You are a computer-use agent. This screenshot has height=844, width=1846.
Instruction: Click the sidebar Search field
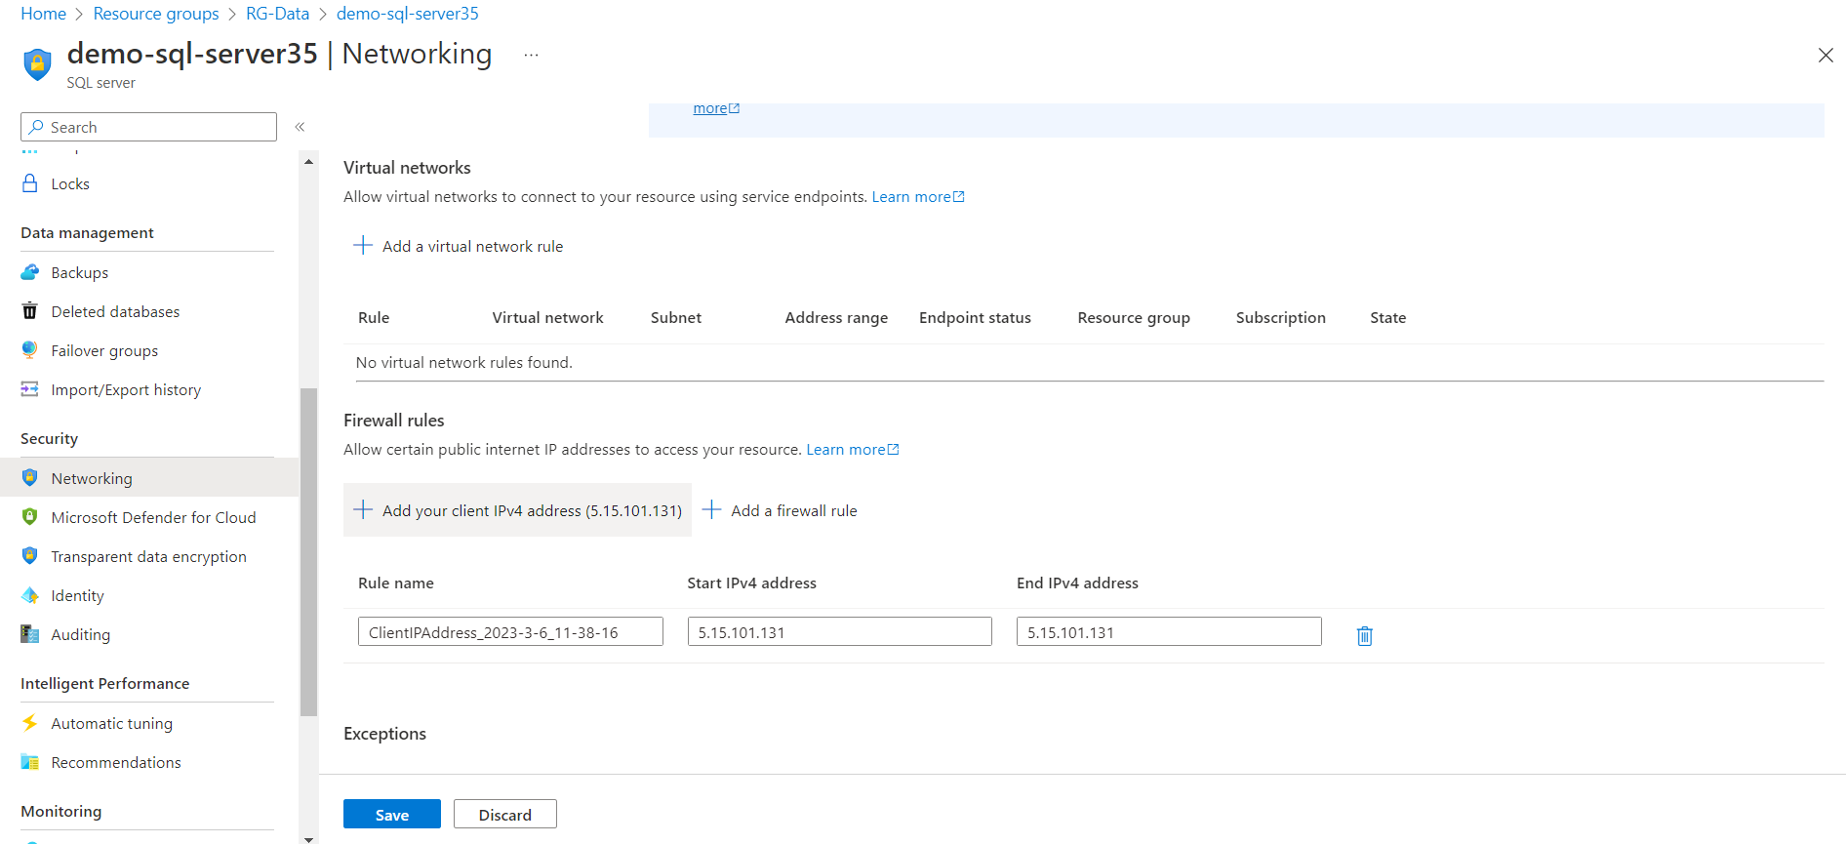point(148,127)
